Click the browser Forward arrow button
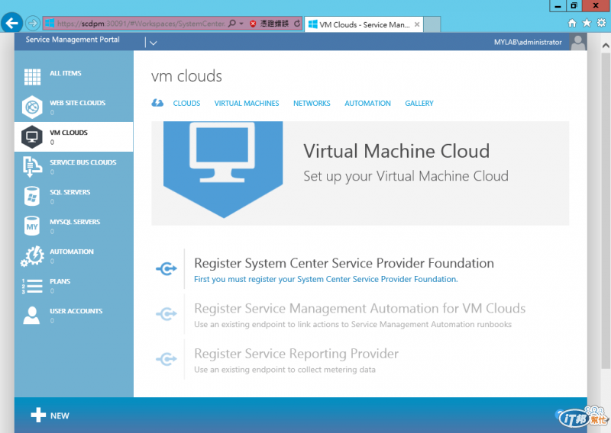Screen dimensions: 611x433 coord(33,24)
